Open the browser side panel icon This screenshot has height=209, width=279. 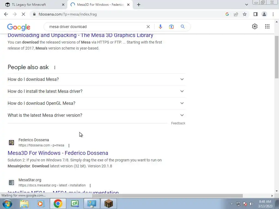[x=256, y=14]
